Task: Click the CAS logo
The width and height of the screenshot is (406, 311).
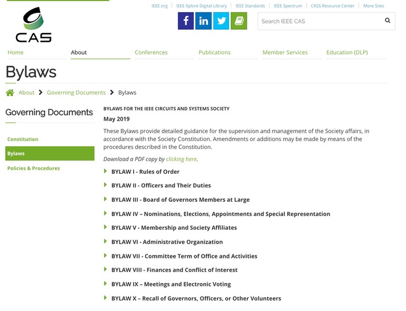Action: pos(34,25)
